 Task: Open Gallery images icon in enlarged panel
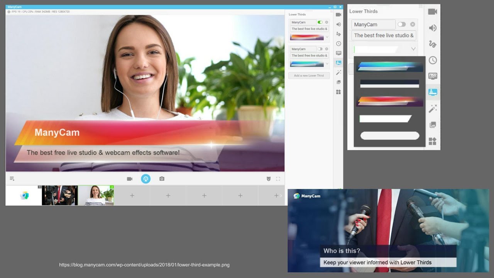[433, 125]
